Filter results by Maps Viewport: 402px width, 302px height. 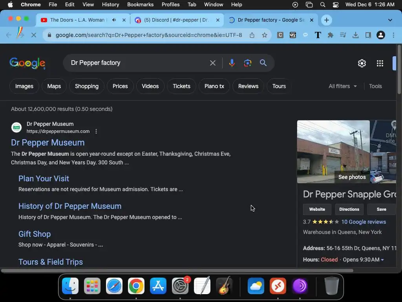pos(54,86)
